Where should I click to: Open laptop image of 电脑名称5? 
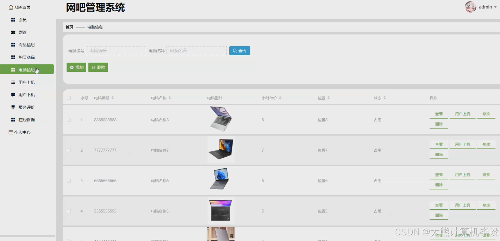pos(221,210)
